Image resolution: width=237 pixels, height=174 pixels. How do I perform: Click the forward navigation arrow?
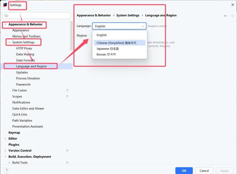point(232,16)
